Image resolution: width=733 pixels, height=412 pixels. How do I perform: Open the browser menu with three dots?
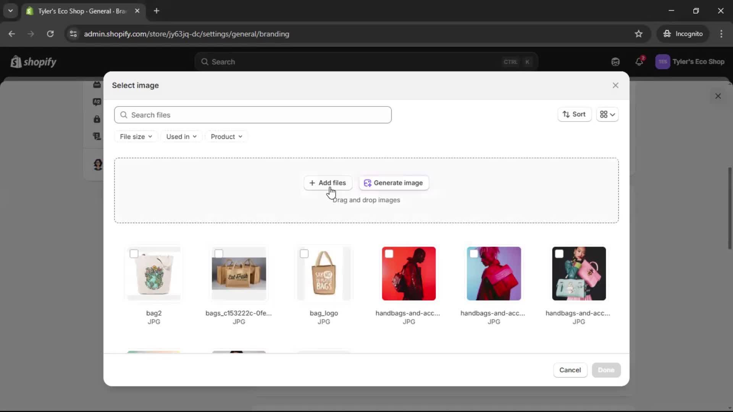tap(722, 34)
